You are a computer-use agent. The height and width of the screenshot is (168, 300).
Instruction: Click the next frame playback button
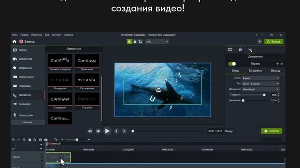click(x=98, y=131)
